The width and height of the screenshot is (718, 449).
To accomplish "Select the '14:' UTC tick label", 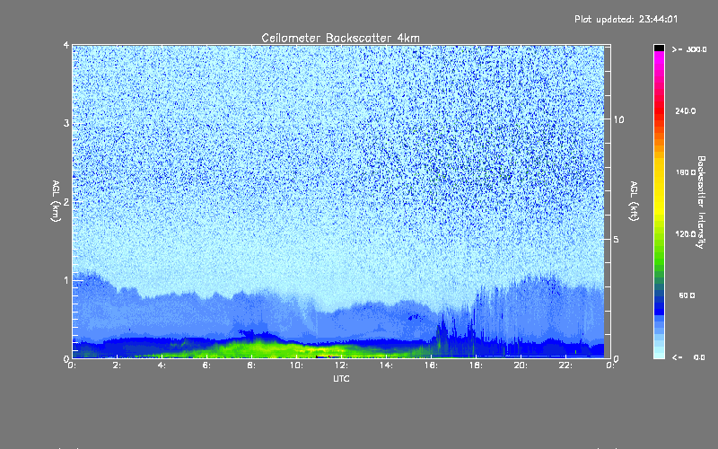I will click(x=387, y=365).
